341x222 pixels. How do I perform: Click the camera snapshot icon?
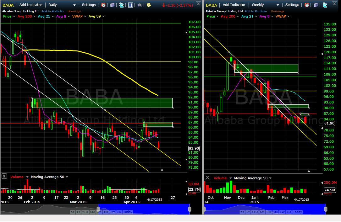tap(140, 5)
